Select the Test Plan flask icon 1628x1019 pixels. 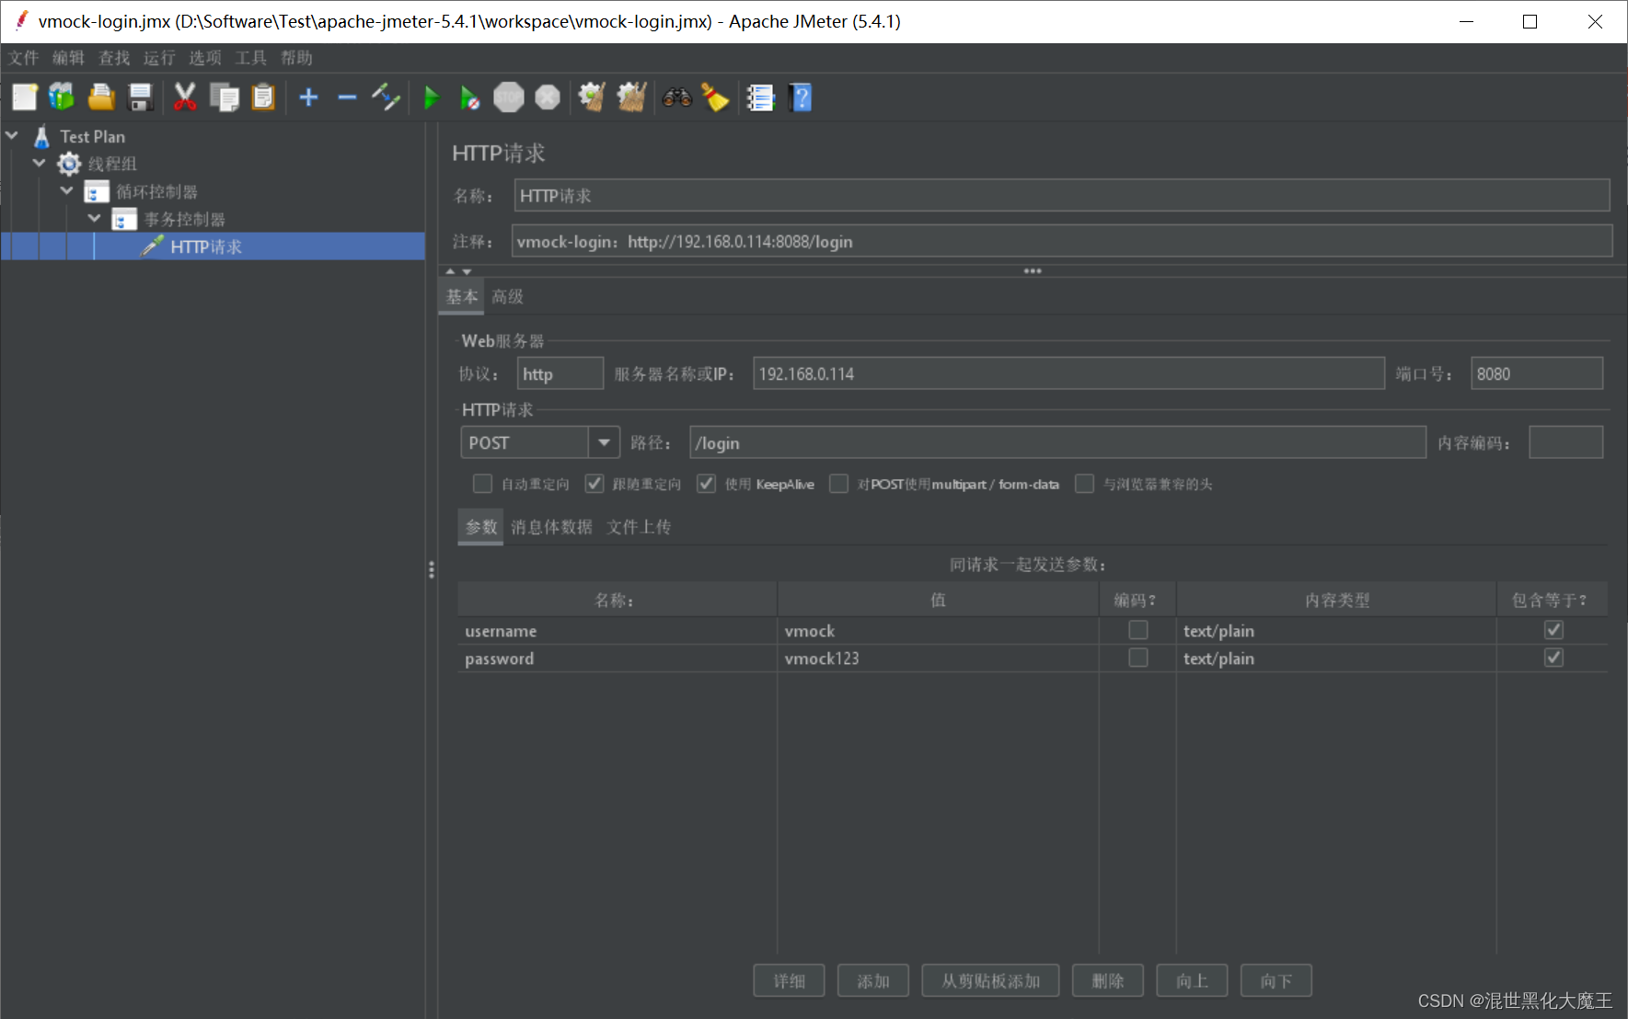coord(41,136)
